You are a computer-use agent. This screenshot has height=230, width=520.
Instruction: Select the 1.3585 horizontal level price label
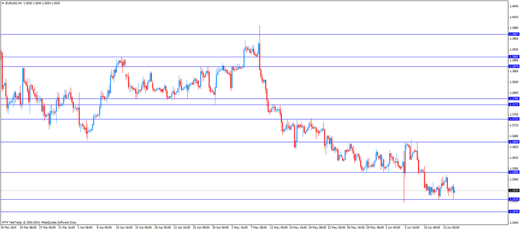[514, 172]
